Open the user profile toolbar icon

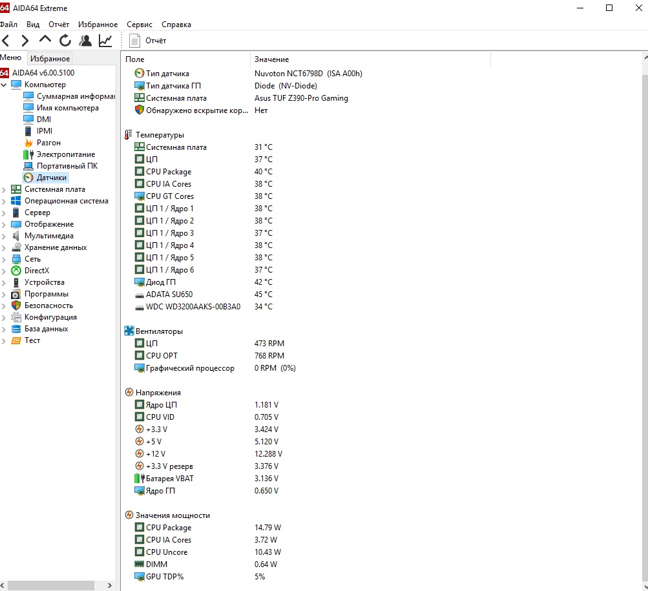(x=85, y=41)
